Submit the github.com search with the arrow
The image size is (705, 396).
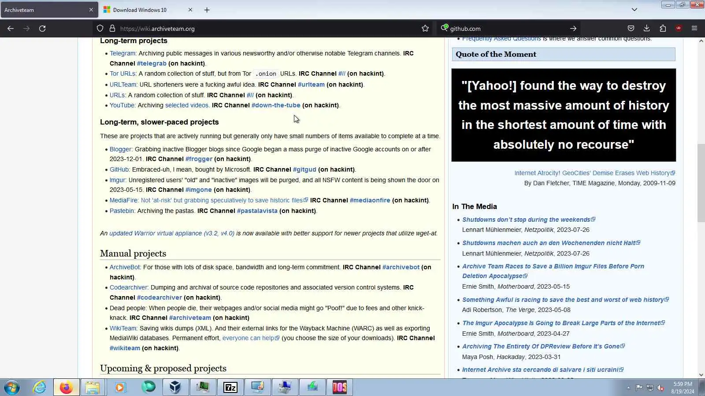click(573, 29)
